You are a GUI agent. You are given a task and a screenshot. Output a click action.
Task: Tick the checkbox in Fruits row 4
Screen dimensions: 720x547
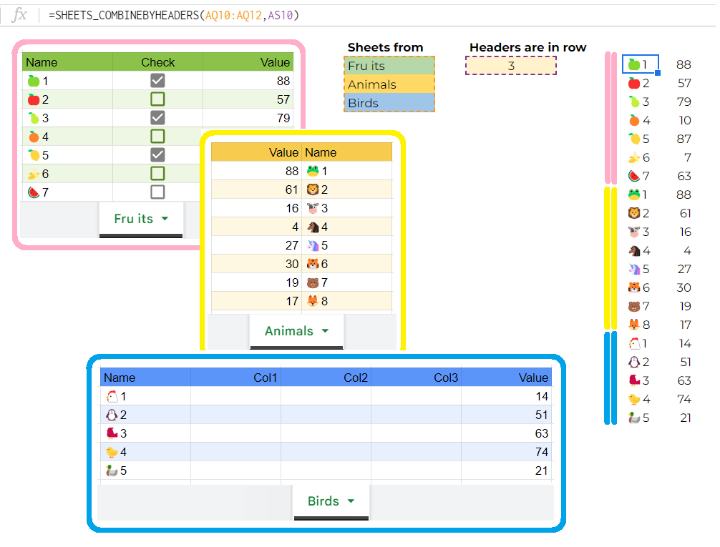(x=157, y=137)
